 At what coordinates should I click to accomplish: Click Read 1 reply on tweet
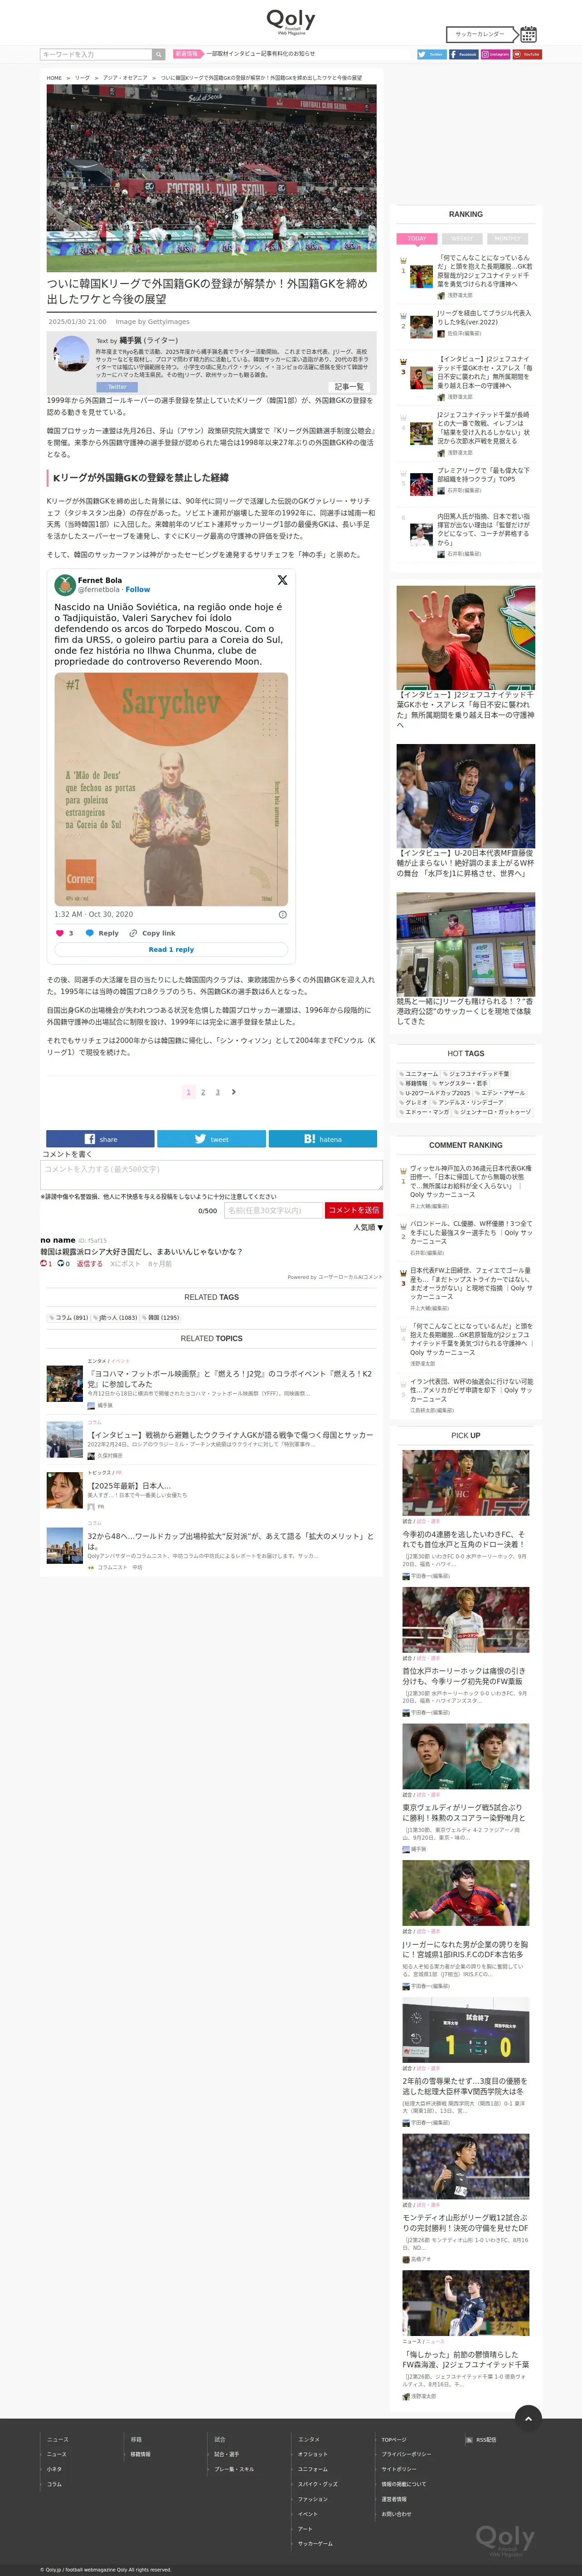click(171, 949)
